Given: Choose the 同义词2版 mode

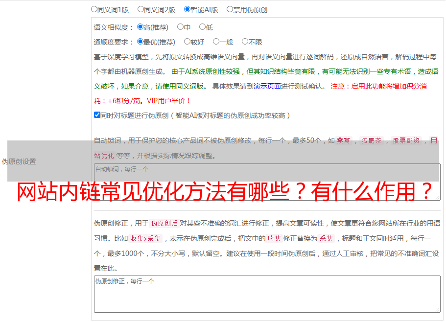Looking at the screenshot, I should (x=141, y=9).
